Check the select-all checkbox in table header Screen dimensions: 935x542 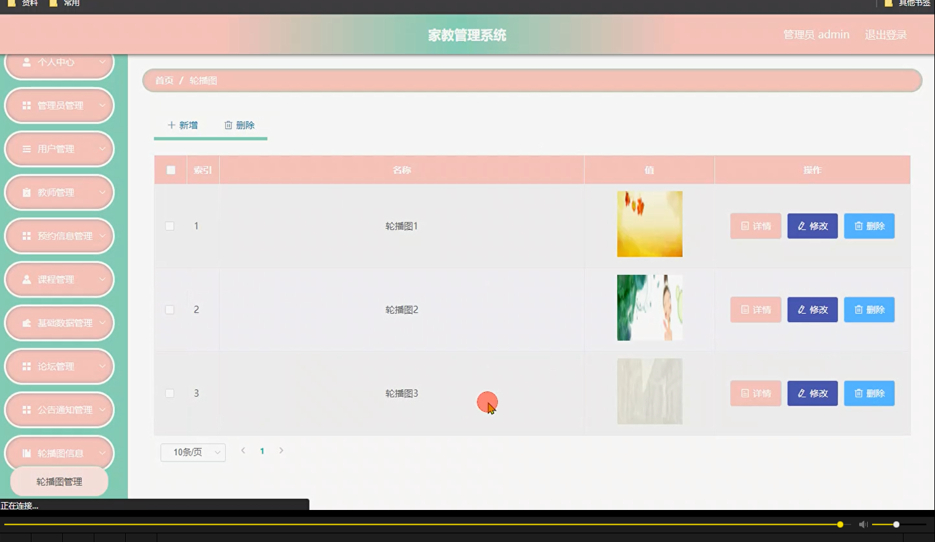point(170,169)
